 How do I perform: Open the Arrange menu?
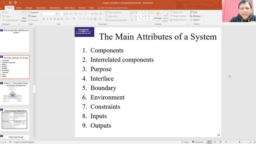pos(158,16)
